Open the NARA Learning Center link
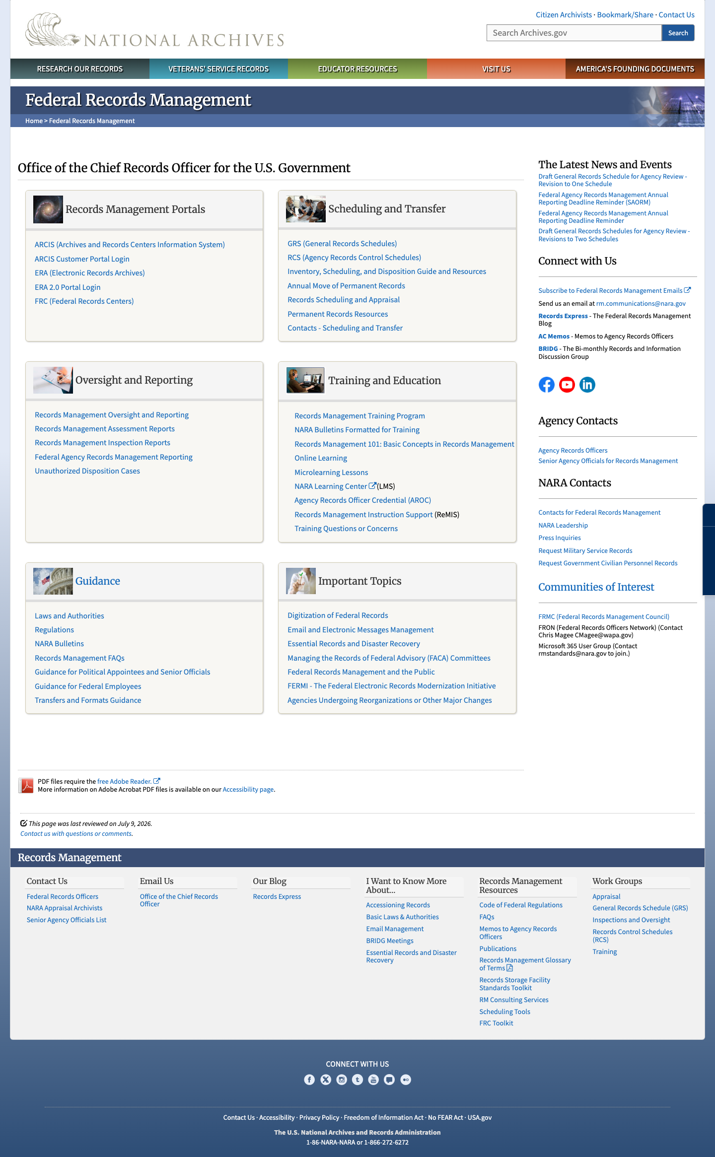715x1157 pixels. [331, 486]
